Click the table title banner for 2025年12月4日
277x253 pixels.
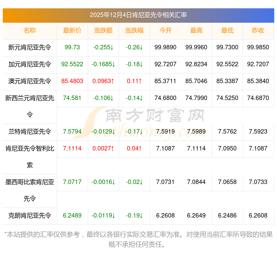click(x=138, y=15)
